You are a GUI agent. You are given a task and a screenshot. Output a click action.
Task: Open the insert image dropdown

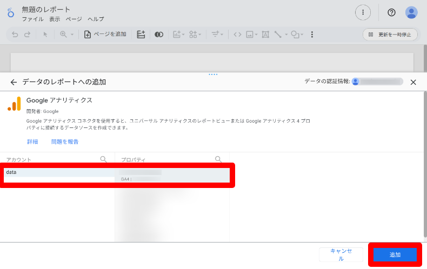[x=252, y=35]
